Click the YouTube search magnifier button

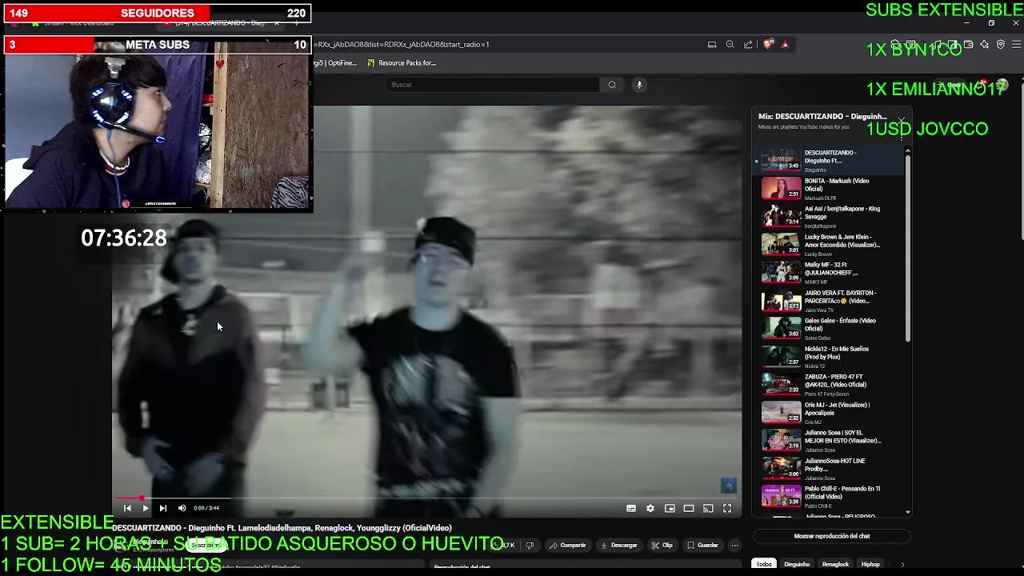pos(612,85)
